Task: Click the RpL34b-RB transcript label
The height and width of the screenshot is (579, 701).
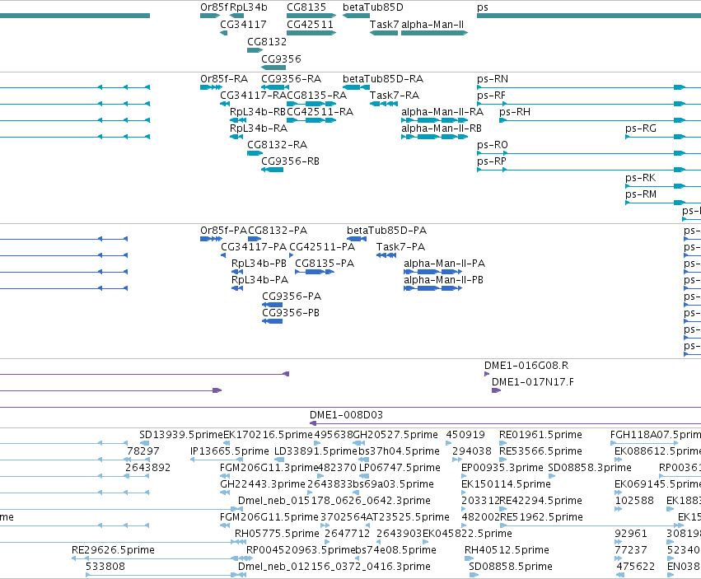Action: [258, 112]
